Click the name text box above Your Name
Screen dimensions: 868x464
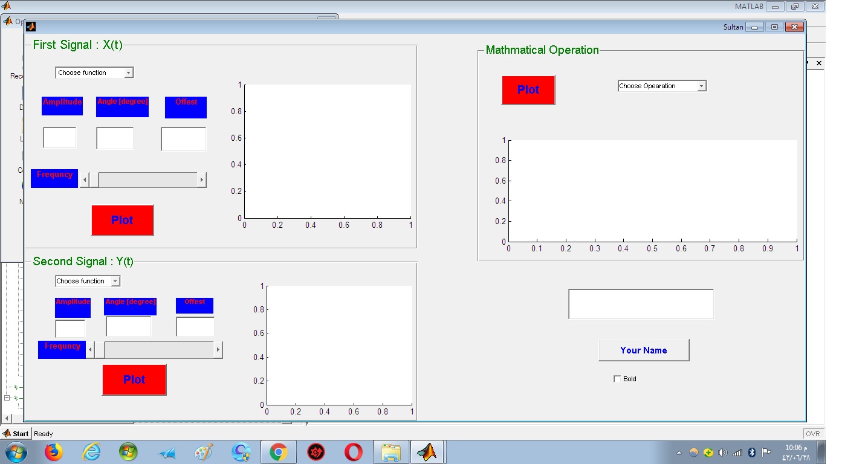pyautogui.click(x=641, y=304)
